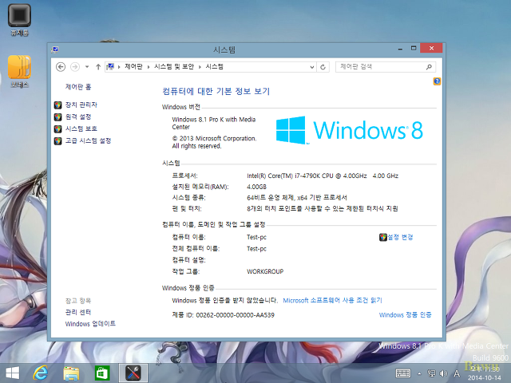511x383 pixels.
Task: Open 시스템 보호 link
Action: coord(81,128)
